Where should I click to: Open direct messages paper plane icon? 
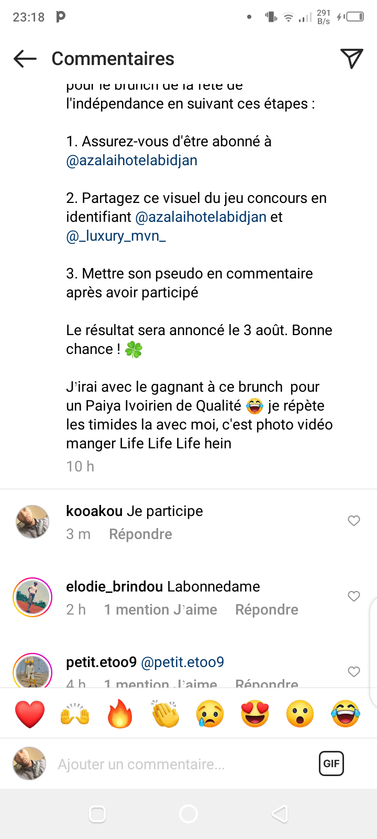pos(351,59)
